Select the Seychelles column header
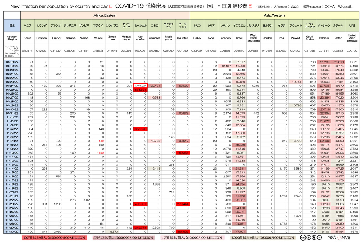 pos(140,38)
